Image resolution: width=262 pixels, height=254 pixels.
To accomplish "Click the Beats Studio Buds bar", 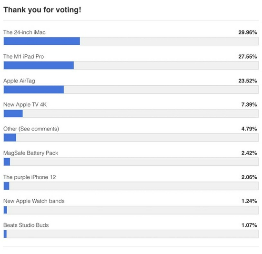I will tap(131, 234).
